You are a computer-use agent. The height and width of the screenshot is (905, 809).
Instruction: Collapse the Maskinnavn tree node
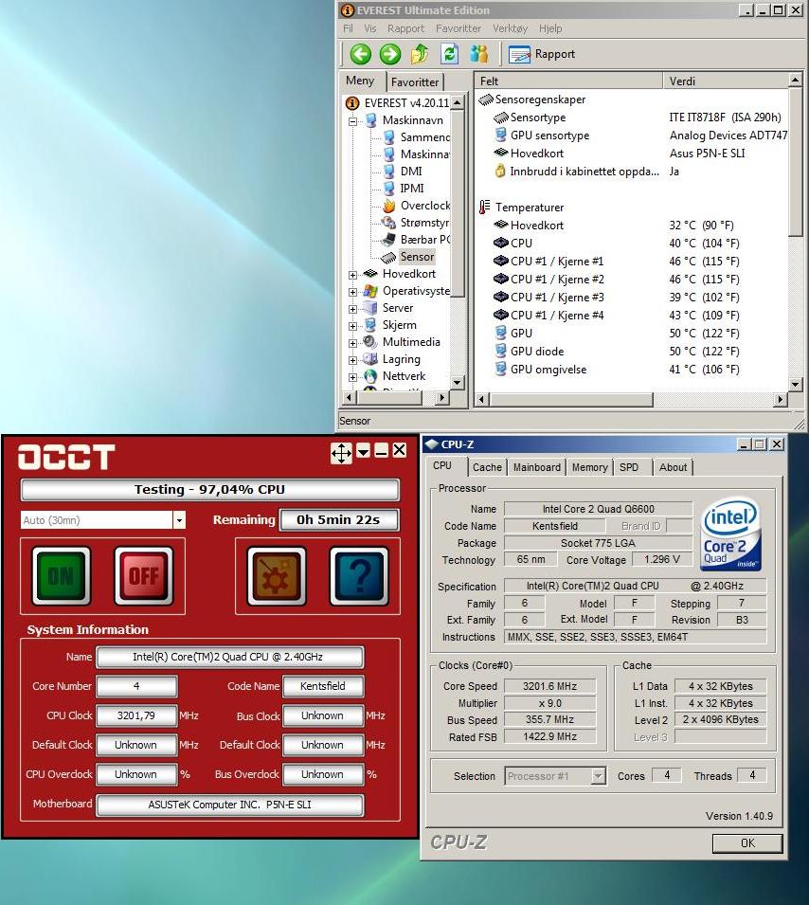point(352,121)
